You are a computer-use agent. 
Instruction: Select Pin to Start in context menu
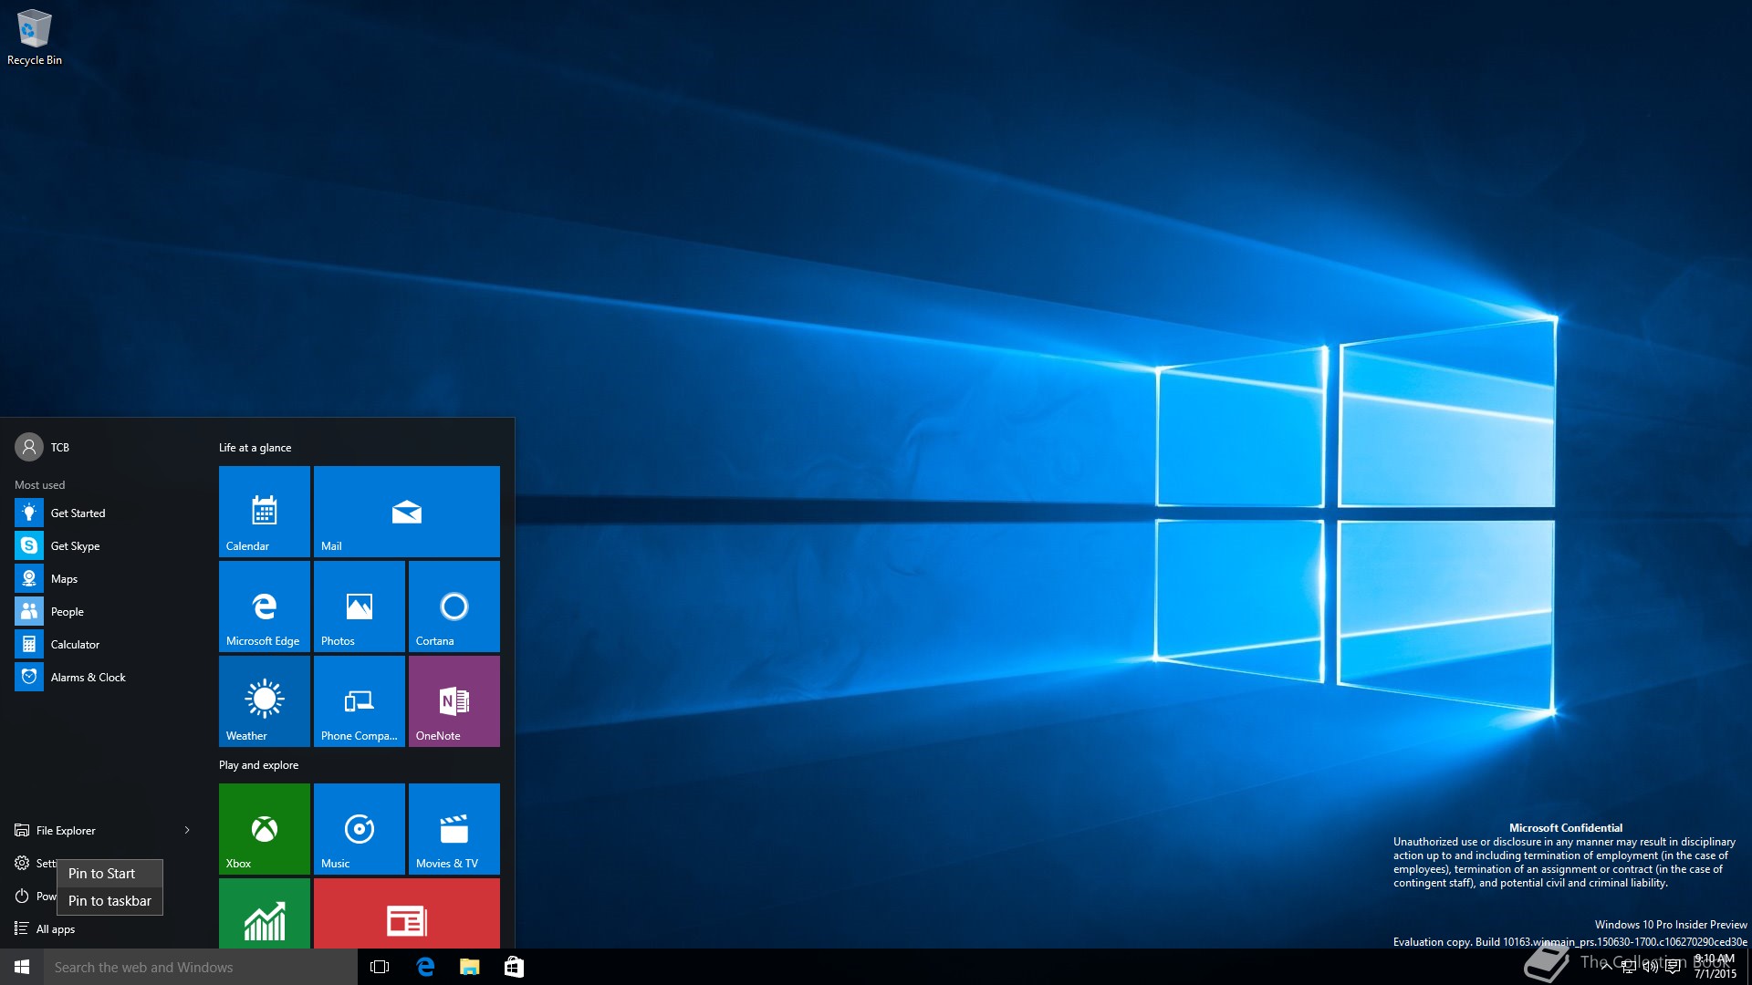109,874
